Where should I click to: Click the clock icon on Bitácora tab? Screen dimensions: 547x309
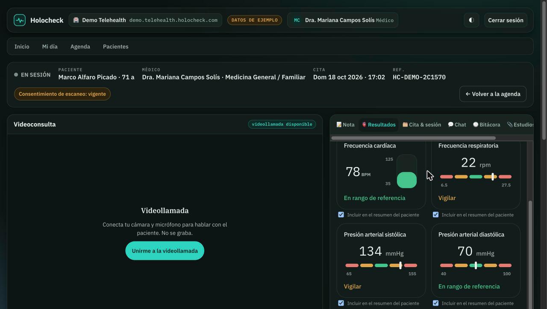pos(476,125)
